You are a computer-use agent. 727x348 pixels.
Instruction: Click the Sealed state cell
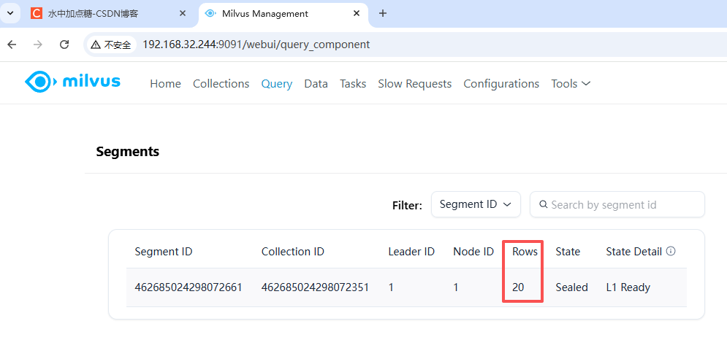[571, 287]
